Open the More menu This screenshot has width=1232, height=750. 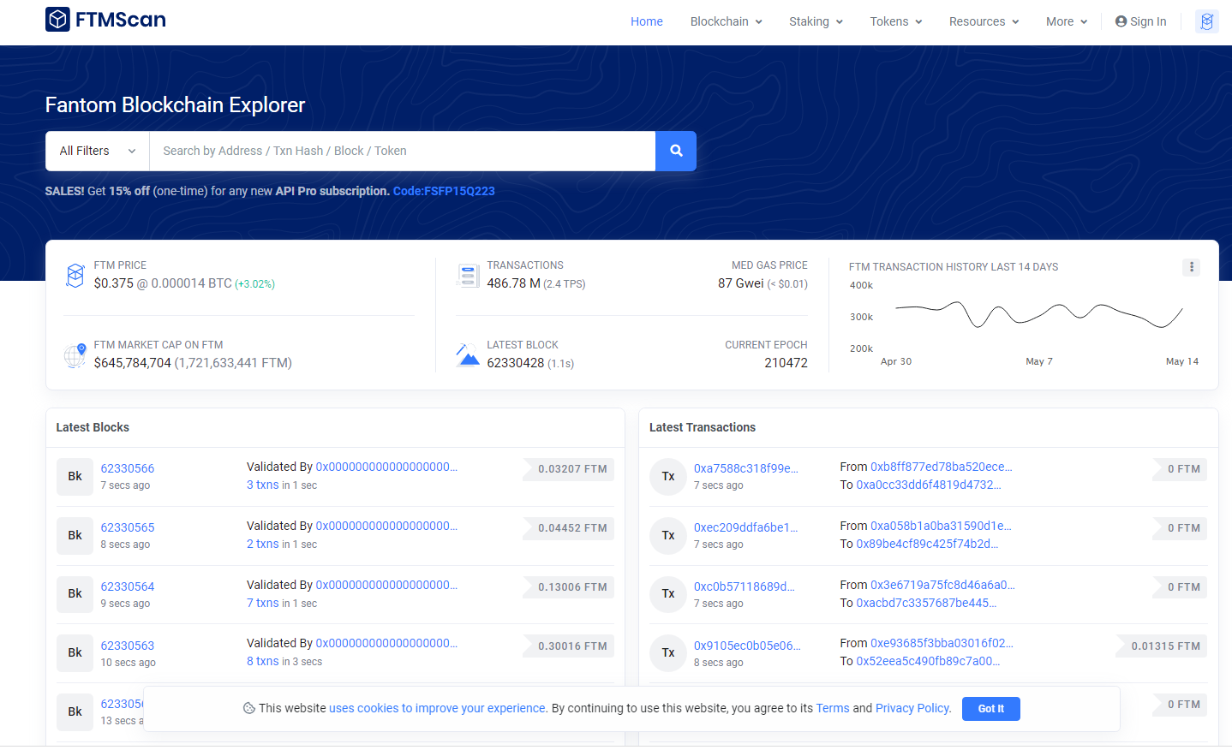pyautogui.click(x=1066, y=21)
